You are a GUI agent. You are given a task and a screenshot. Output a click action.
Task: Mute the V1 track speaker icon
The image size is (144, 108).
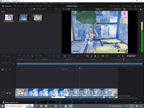pos(7,93)
